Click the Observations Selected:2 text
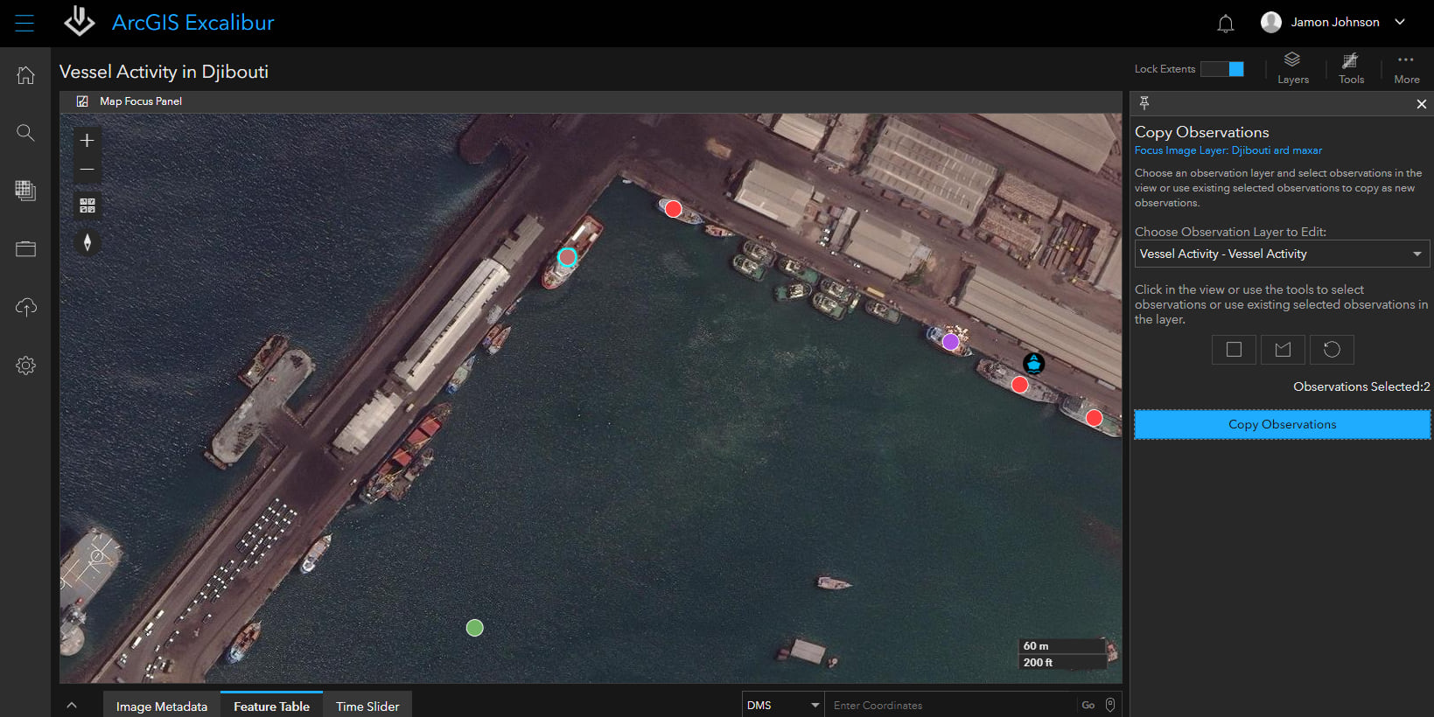This screenshot has height=717, width=1434. point(1361,386)
